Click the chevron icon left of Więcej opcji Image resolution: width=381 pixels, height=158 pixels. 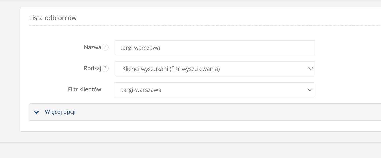pyautogui.click(x=37, y=112)
